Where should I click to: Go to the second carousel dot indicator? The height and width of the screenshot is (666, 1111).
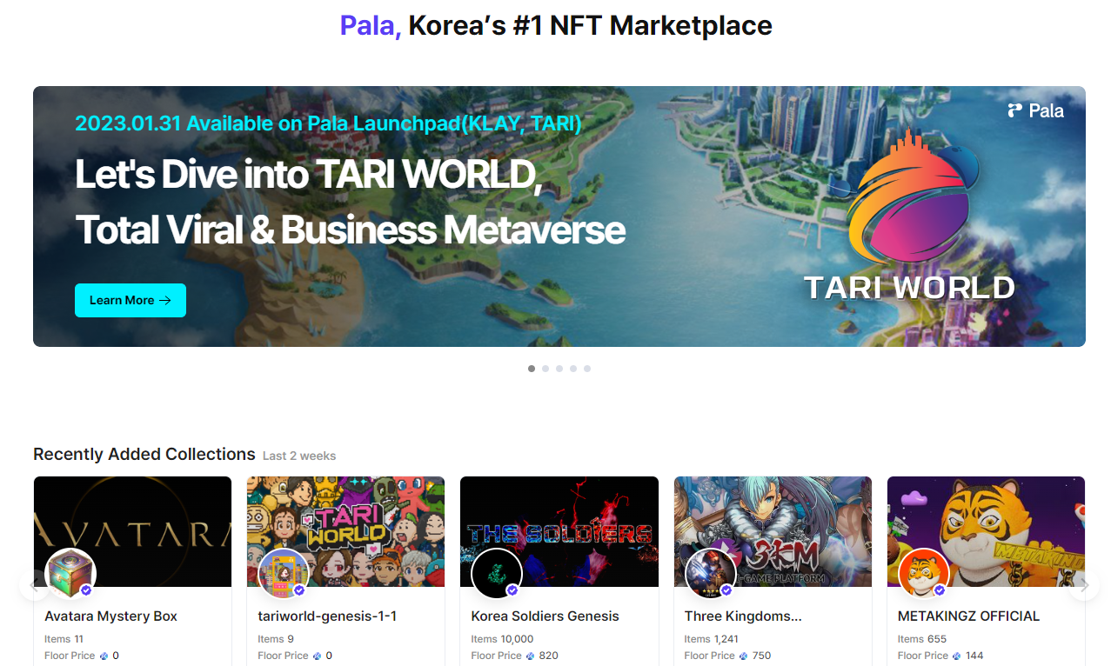pyautogui.click(x=545, y=369)
